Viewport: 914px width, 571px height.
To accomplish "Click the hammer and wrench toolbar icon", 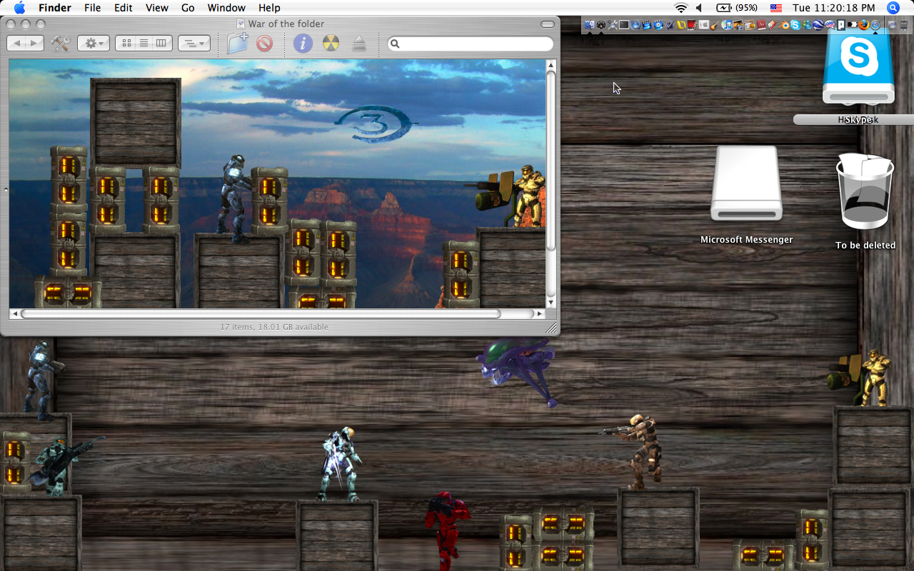I will [60, 44].
